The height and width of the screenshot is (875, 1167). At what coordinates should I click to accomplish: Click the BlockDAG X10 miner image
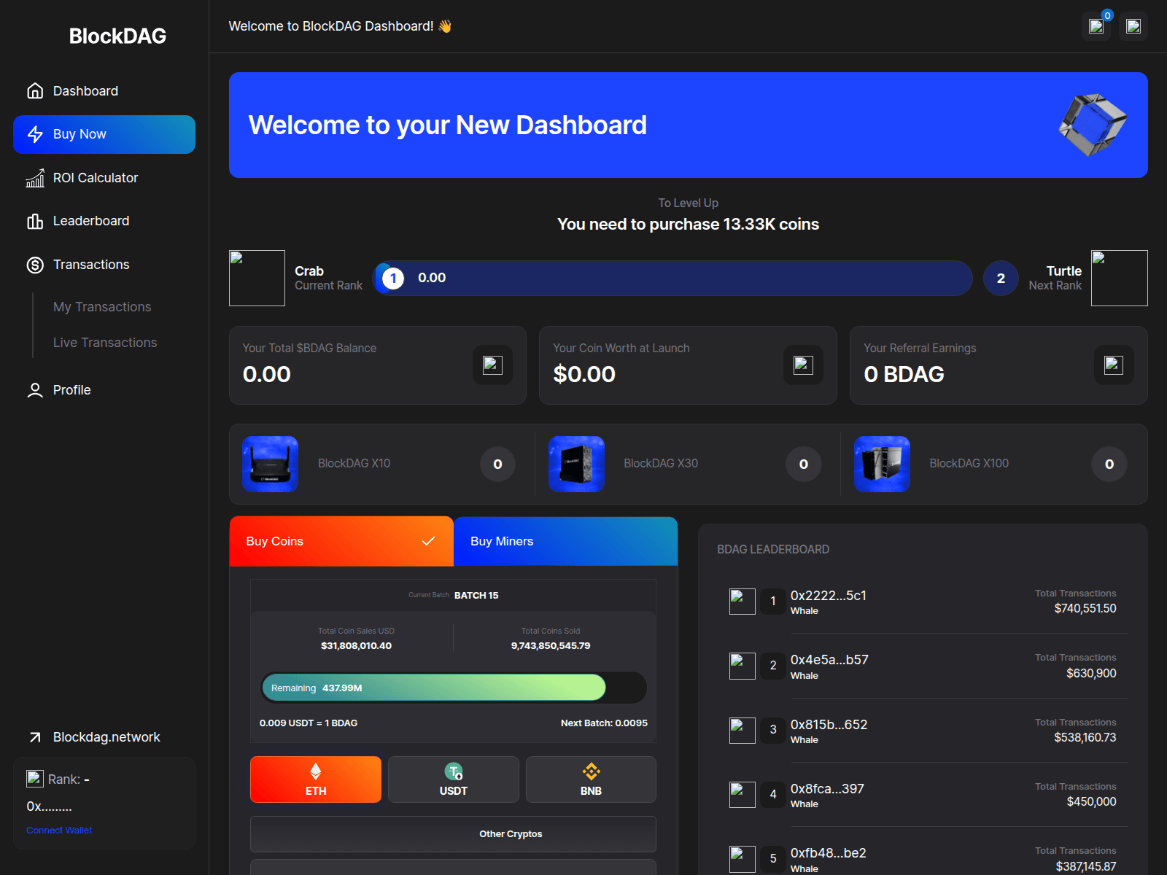click(270, 464)
